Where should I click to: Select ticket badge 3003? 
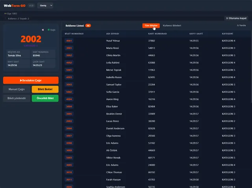[x=69, y=85]
